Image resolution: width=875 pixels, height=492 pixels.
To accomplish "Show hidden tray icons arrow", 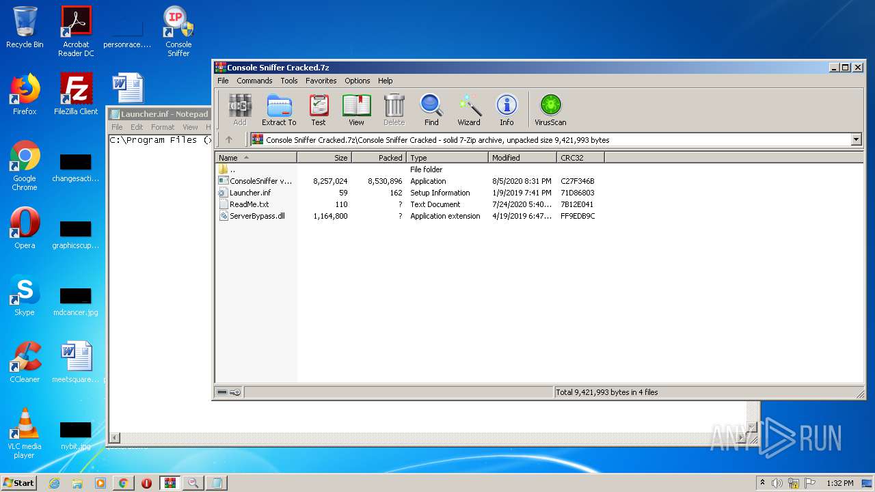I will pos(762,483).
